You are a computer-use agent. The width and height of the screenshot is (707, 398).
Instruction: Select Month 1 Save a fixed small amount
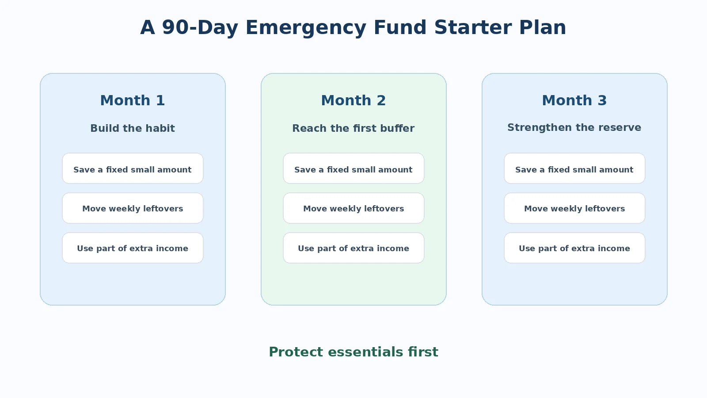133,168
